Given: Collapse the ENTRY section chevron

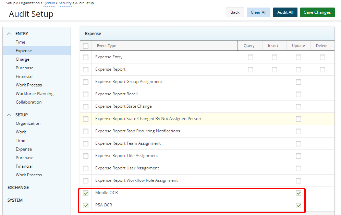Looking at the screenshot, I should [9, 34].
